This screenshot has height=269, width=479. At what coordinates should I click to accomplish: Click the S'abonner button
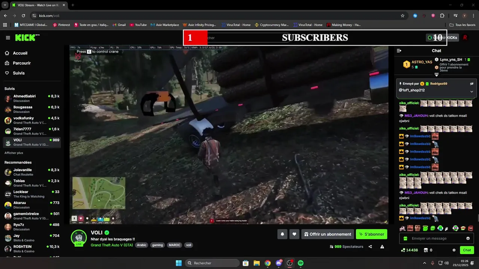coord(372,234)
